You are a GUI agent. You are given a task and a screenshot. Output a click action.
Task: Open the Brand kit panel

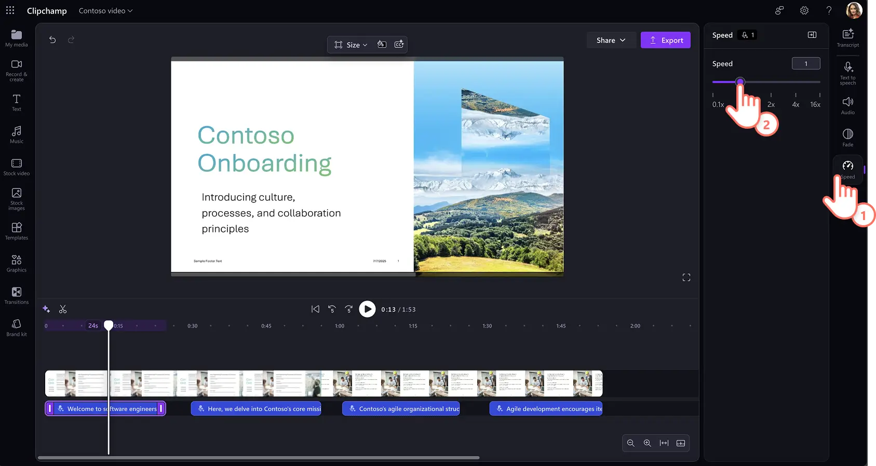17,328
